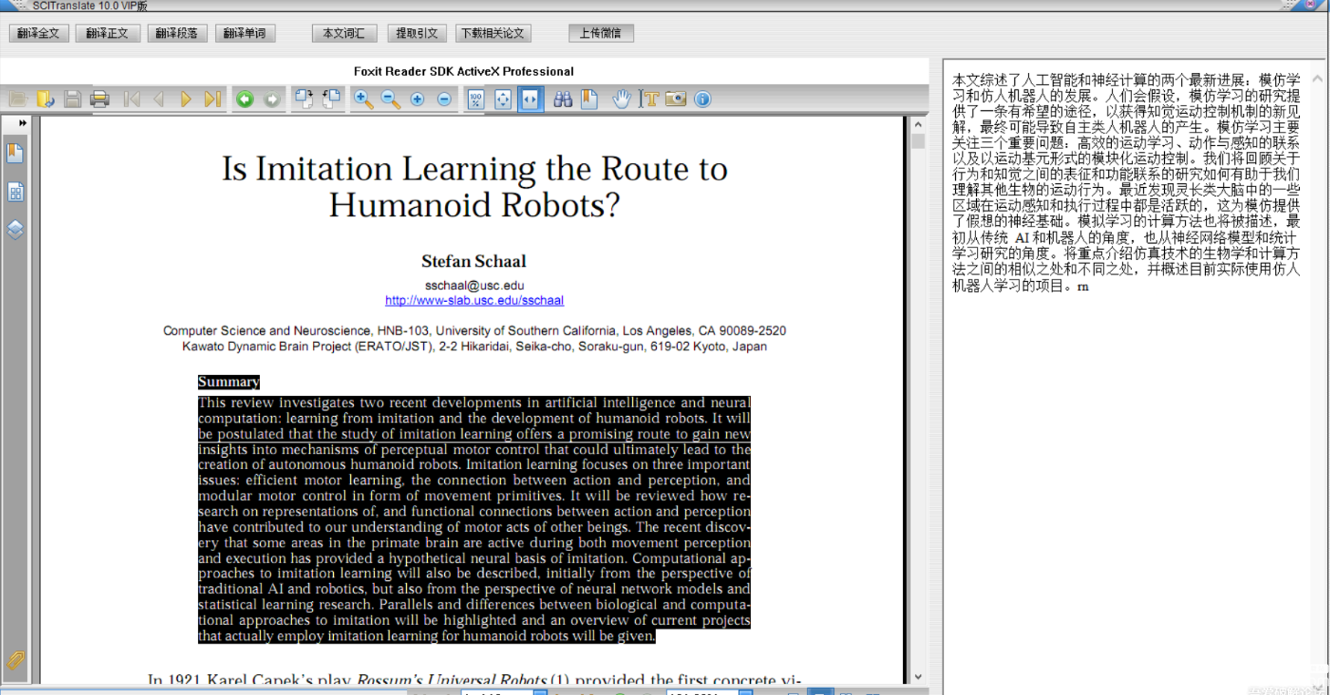Select the text selection tool
Screen dimensions: 1330x695
[649, 99]
